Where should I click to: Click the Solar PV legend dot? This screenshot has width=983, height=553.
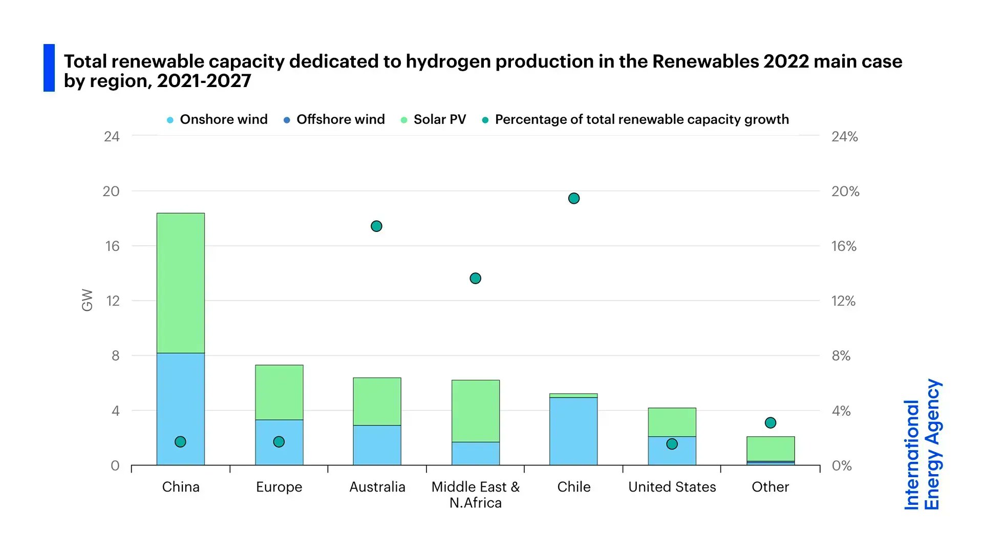pos(404,119)
